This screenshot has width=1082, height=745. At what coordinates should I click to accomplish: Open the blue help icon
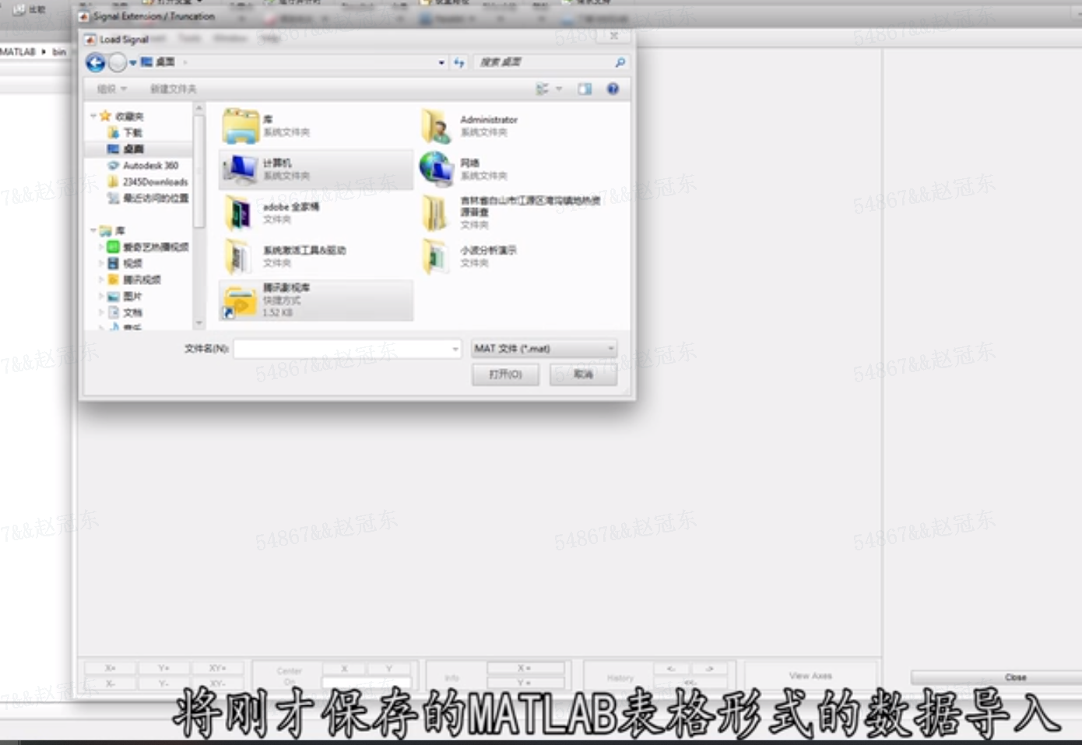pos(613,89)
